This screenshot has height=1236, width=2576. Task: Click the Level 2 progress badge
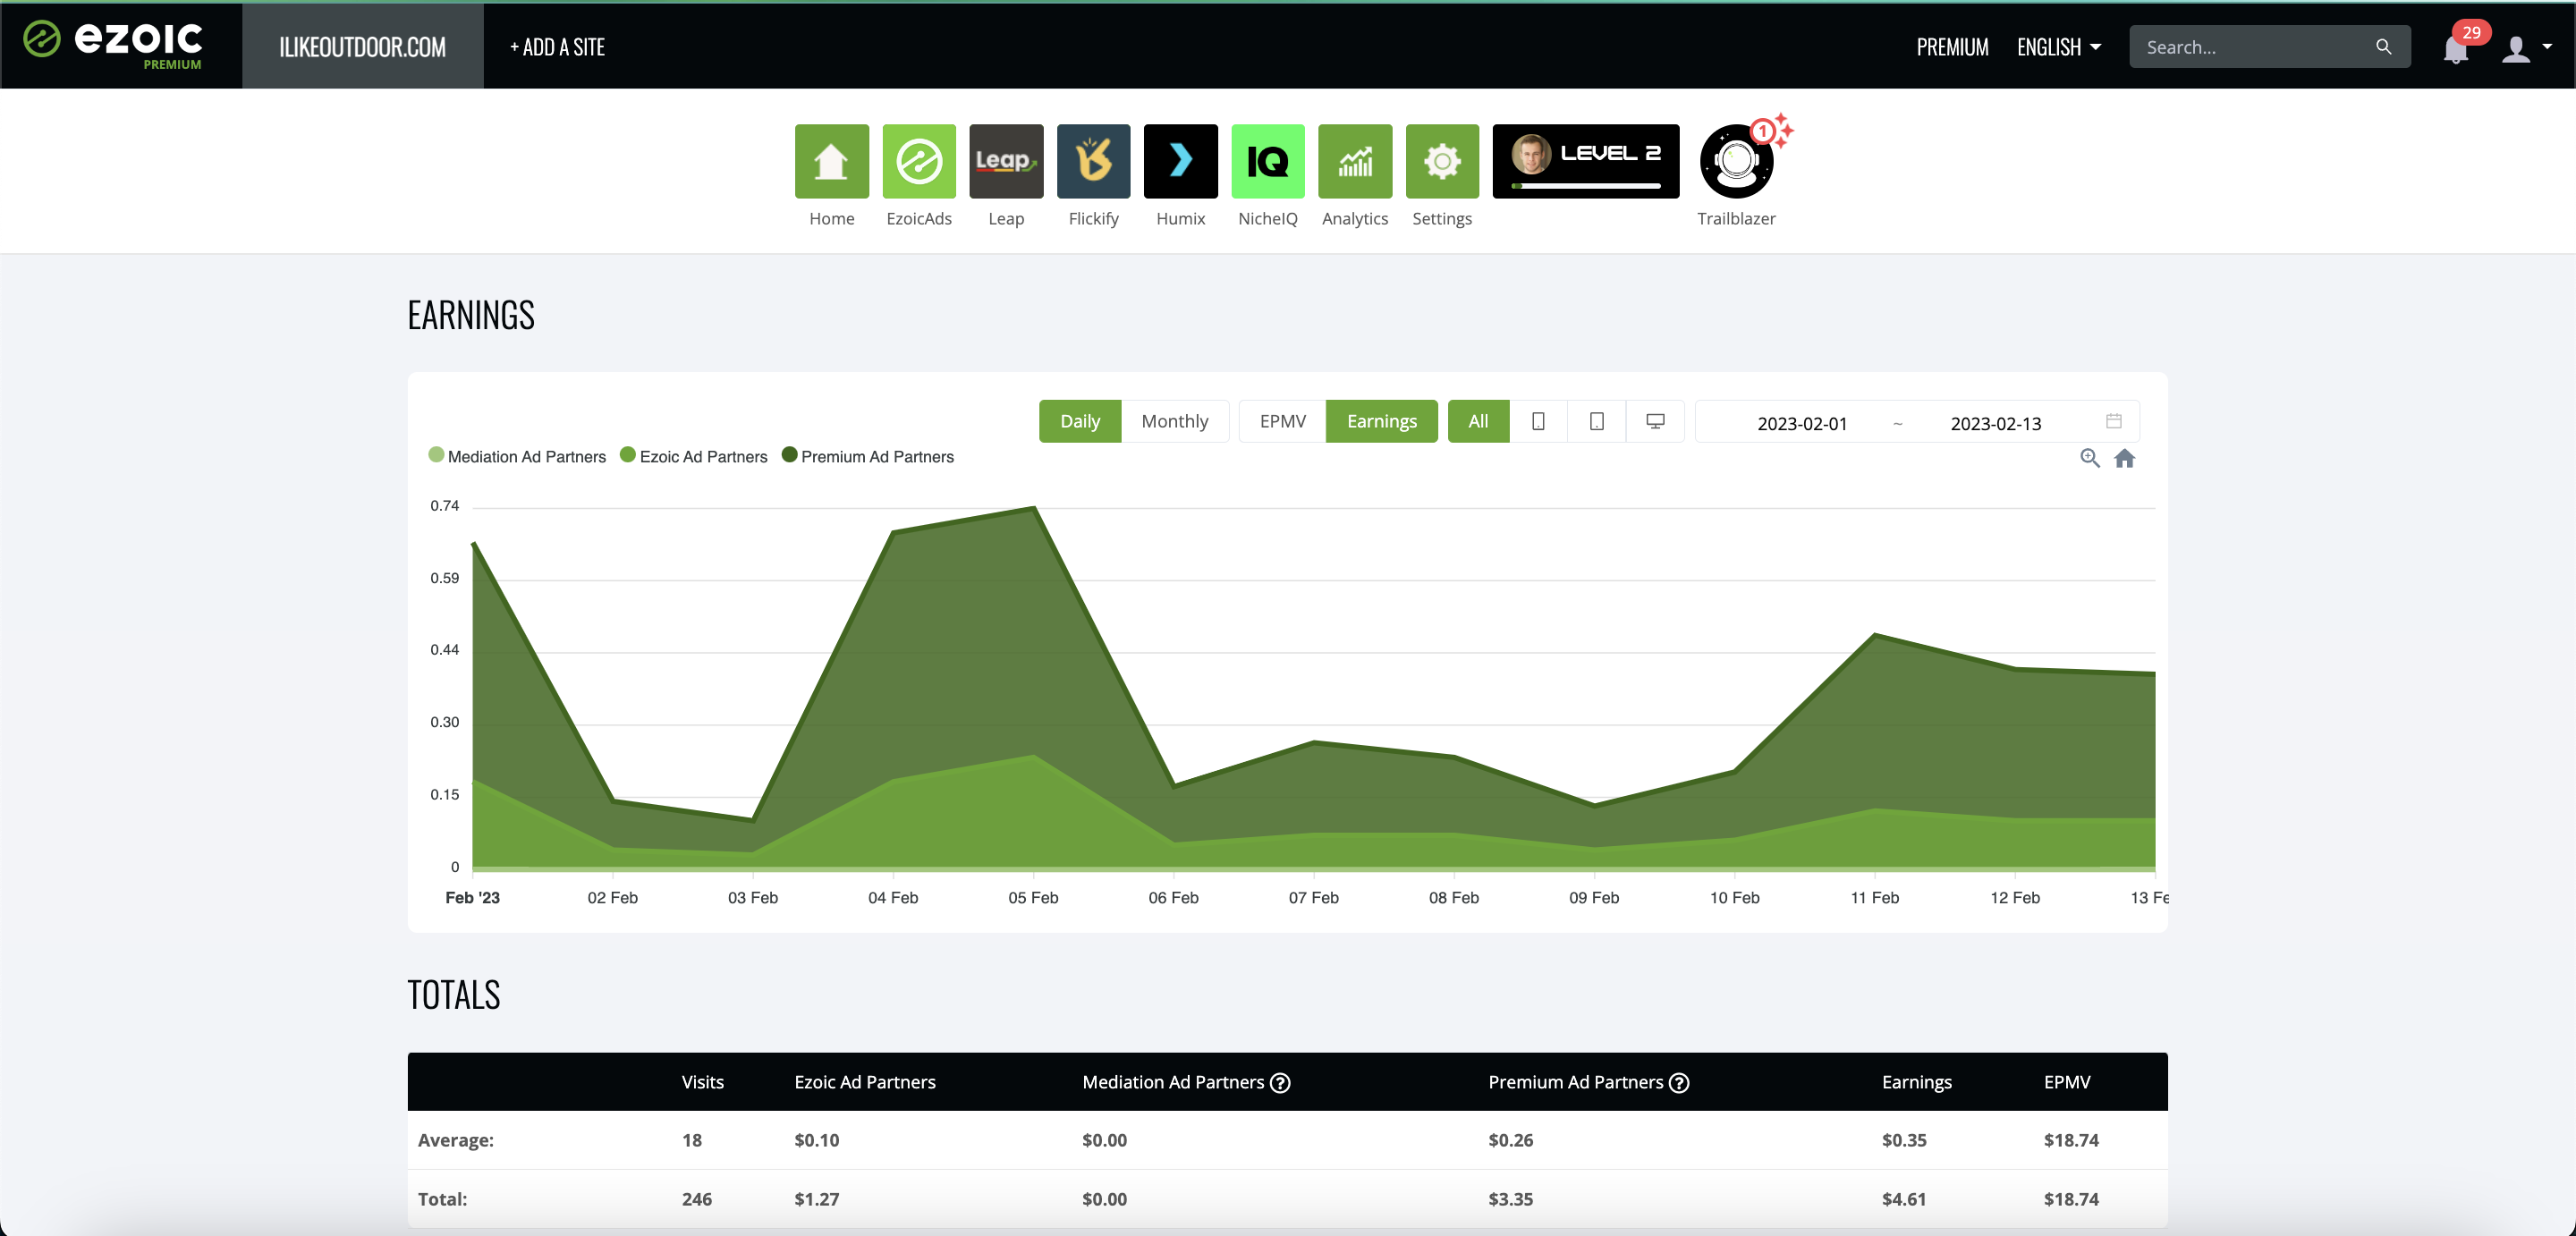[1585, 161]
